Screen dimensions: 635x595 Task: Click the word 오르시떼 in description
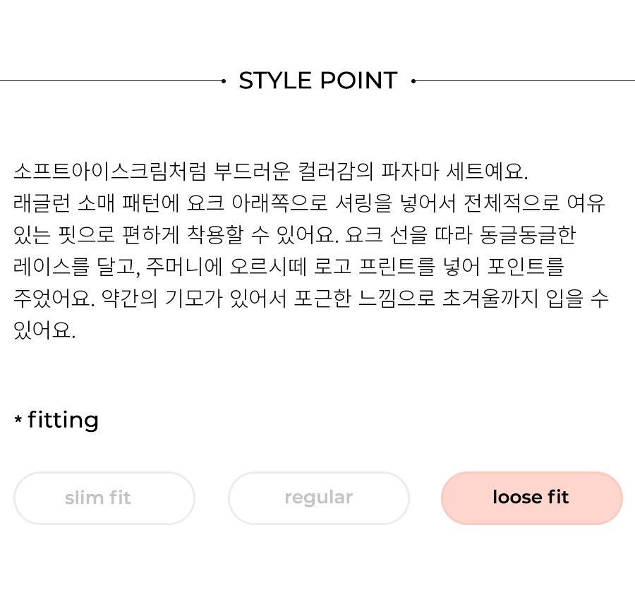tap(268, 267)
